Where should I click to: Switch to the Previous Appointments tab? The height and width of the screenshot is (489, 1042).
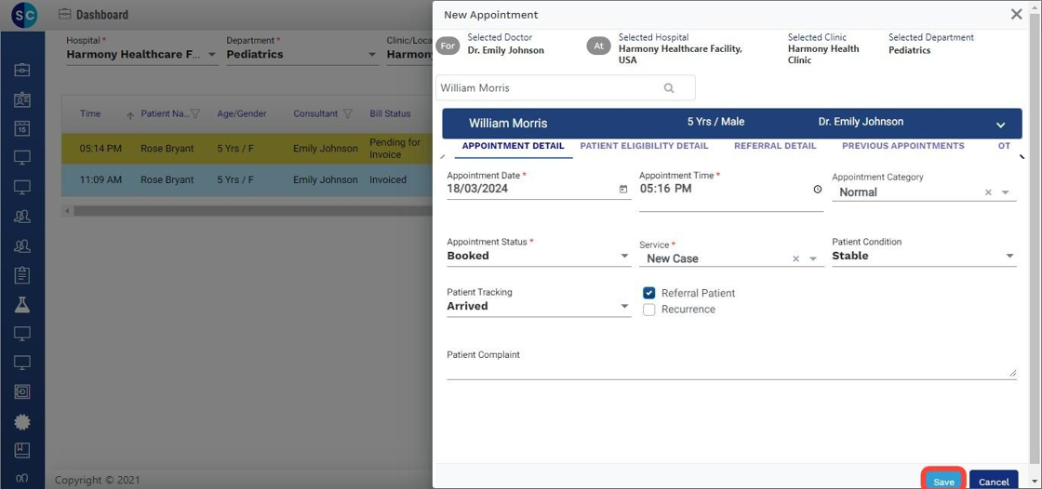tap(903, 146)
